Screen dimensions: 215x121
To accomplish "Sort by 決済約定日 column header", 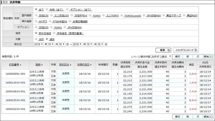I will point(83,65).
